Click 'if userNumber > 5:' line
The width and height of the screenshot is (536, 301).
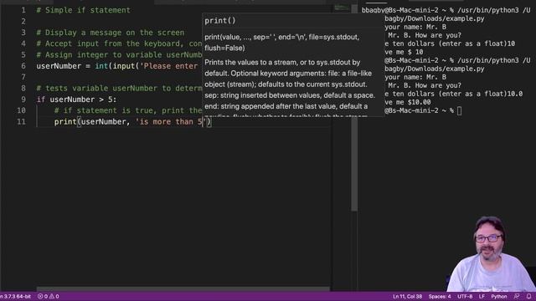pyautogui.click(x=76, y=99)
